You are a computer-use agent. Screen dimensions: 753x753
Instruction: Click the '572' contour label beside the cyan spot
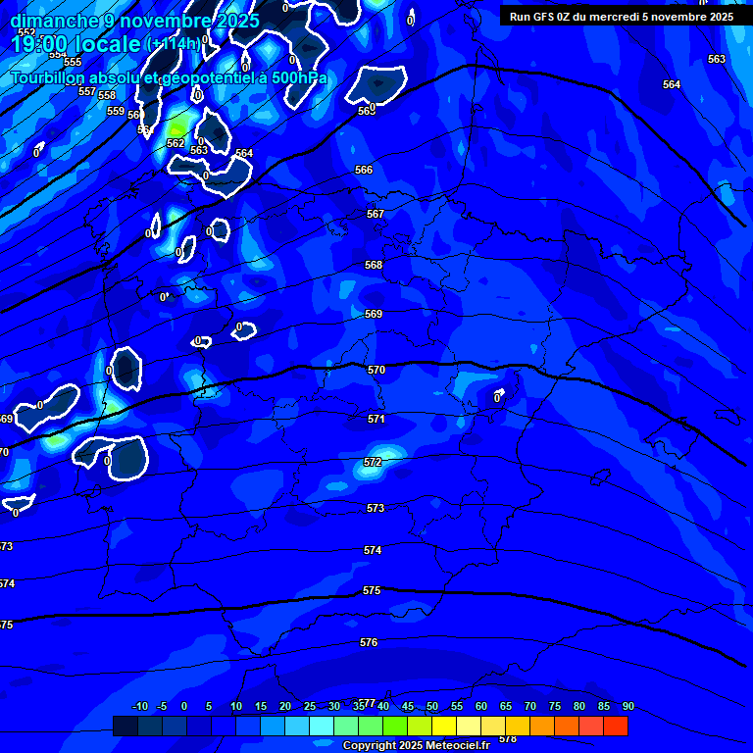click(373, 462)
